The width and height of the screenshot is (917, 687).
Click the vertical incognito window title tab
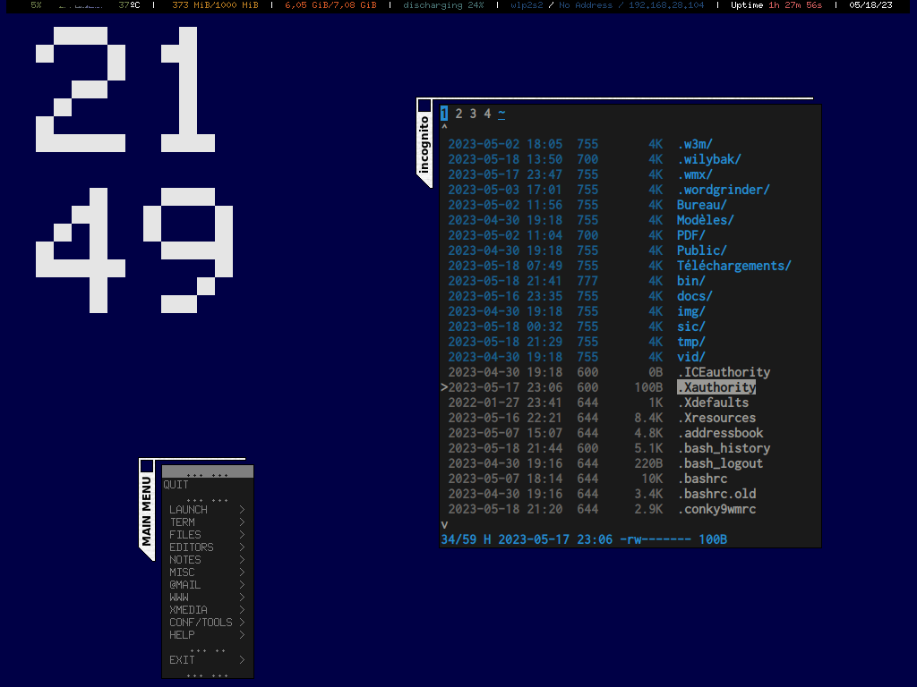click(424, 145)
